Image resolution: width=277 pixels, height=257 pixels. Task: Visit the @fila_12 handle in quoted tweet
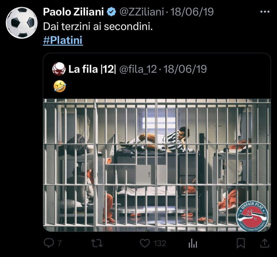[138, 69]
